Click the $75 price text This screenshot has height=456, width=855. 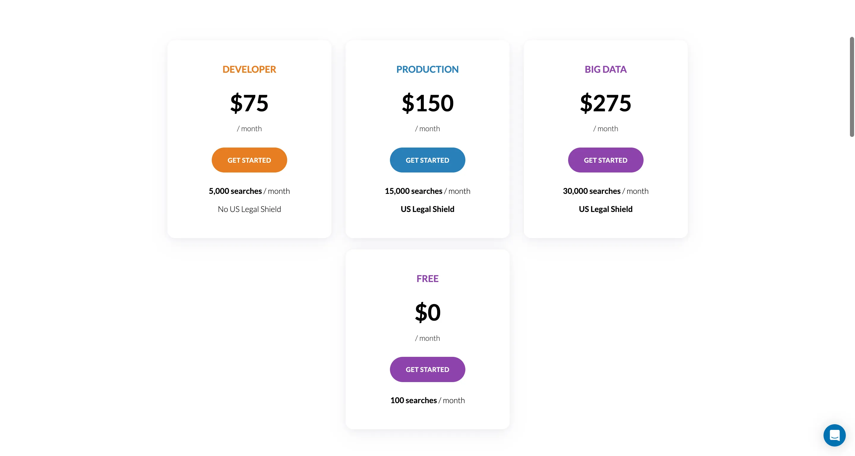tap(249, 103)
